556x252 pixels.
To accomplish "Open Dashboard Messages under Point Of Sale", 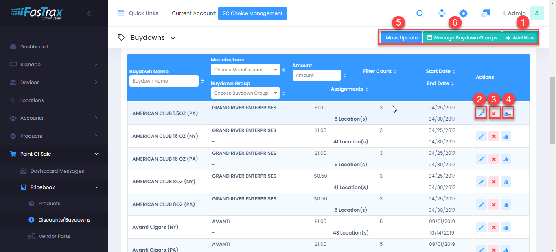I will [x=54, y=171].
